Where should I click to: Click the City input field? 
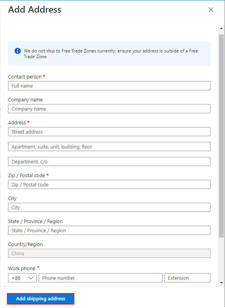109,207
